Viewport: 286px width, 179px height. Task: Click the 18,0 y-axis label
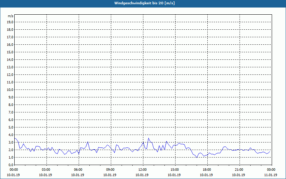10,30
